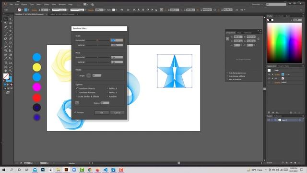307x173 pixels.
Task: Click the Change Screen Mode icon
Action: pos(8,93)
